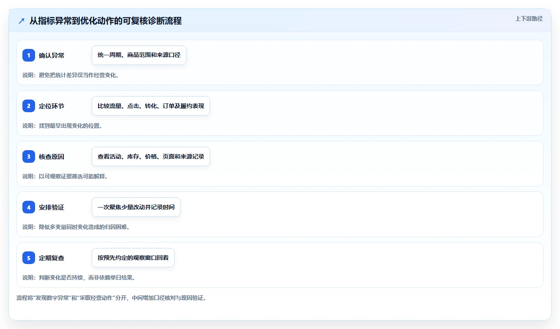Image resolution: width=560 pixels, height=329 pixels.
Task: Click the title 从指标异常到优化动作的可复核诊断流程
Action: tap(106, 21)
